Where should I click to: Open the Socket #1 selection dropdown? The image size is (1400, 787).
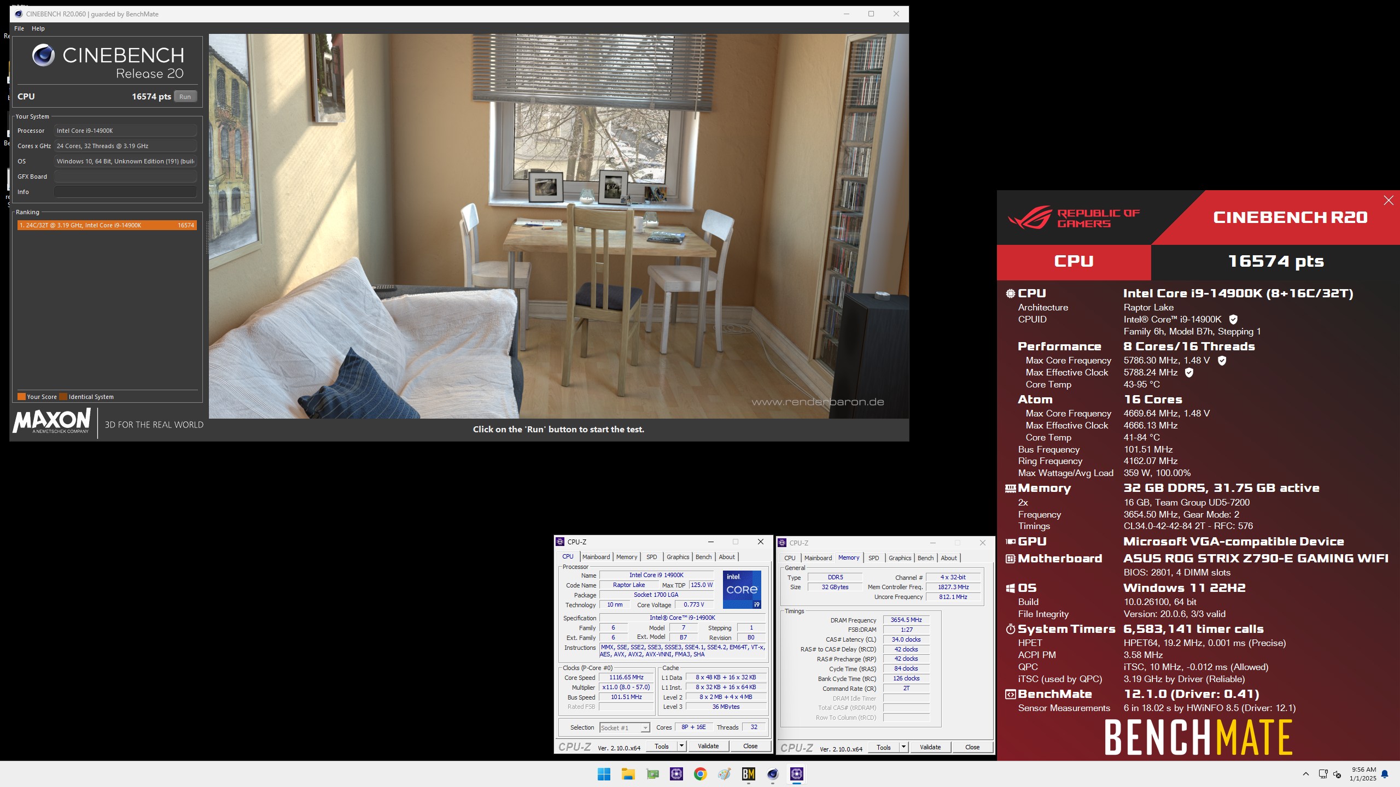tap(625, 727)
